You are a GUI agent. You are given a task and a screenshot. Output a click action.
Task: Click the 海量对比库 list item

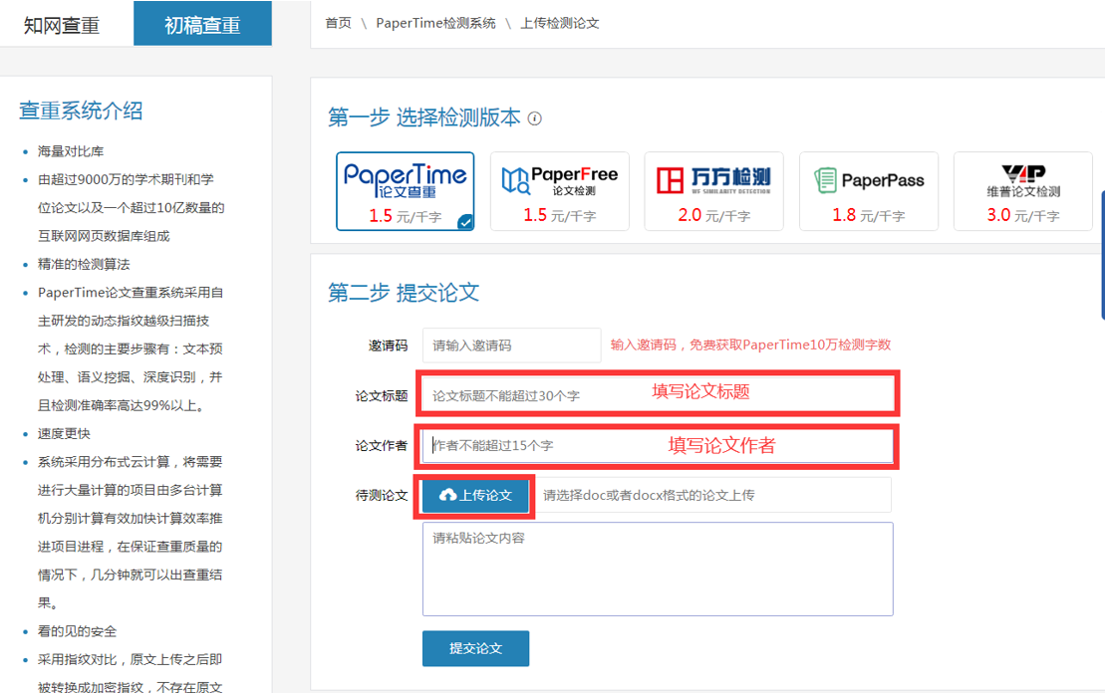[x=71, y=151]
